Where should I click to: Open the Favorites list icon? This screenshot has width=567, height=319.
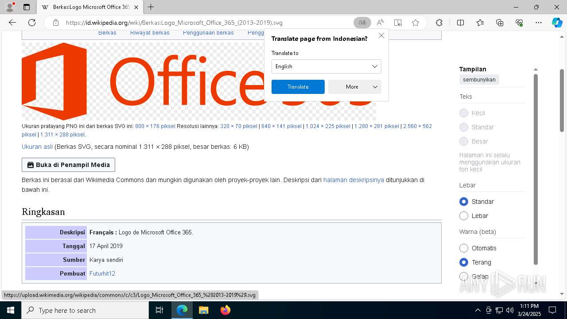click(x=480, y=23)
